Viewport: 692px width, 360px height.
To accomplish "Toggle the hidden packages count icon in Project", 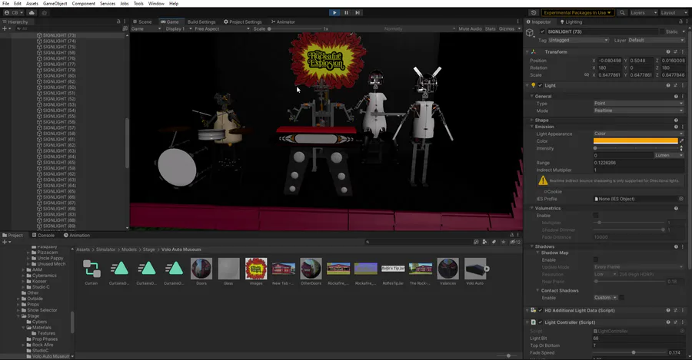I will (515, 242).
